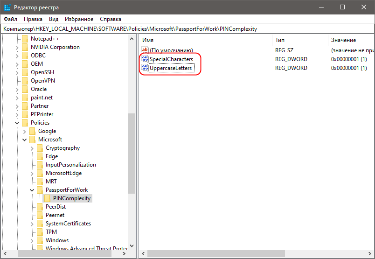Click the values pane scroll-left arrow
Screen dimensions: 375x259
[143, 253]
